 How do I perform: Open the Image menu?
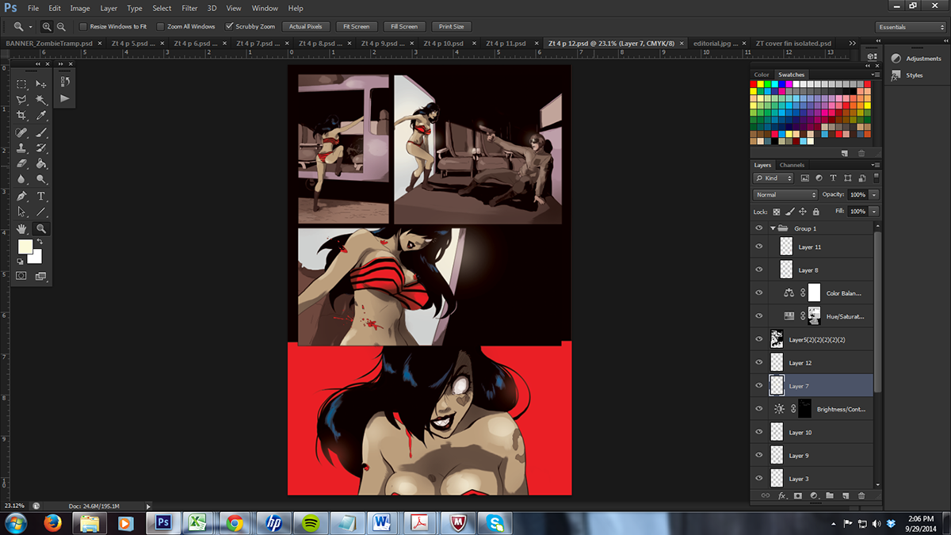point(80,8)
